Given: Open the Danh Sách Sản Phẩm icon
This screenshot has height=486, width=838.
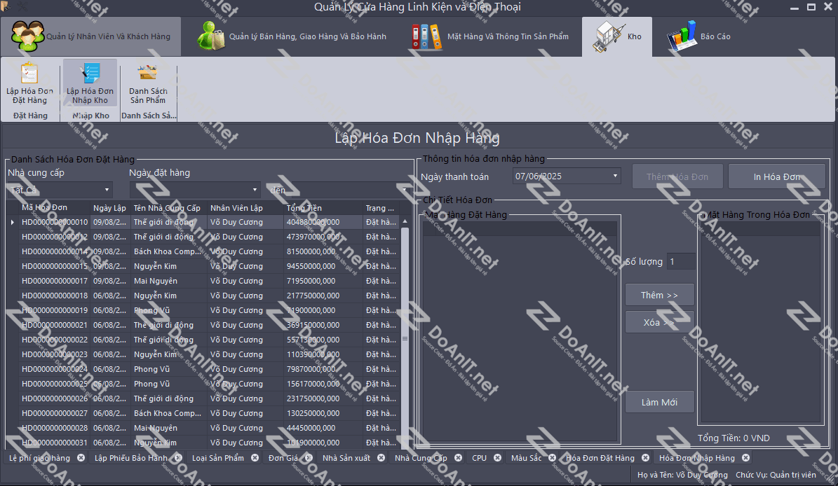Looking at the screenshot, I should (148, 74).
